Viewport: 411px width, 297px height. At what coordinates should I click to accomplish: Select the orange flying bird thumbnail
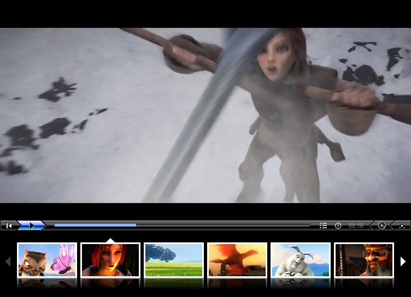coord(237,260)
